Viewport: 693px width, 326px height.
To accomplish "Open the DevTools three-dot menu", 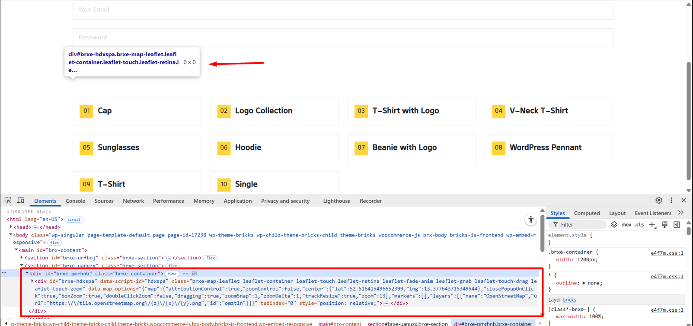I will [671, 200].
